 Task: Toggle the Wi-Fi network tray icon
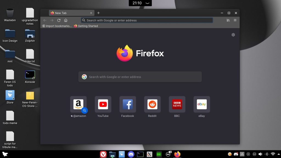click(273, 154)
